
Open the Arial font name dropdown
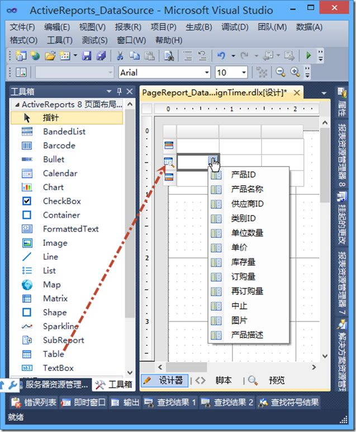[207, 73]
